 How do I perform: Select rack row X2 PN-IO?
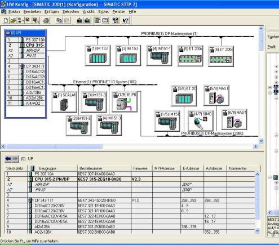(x=25, y=56)
